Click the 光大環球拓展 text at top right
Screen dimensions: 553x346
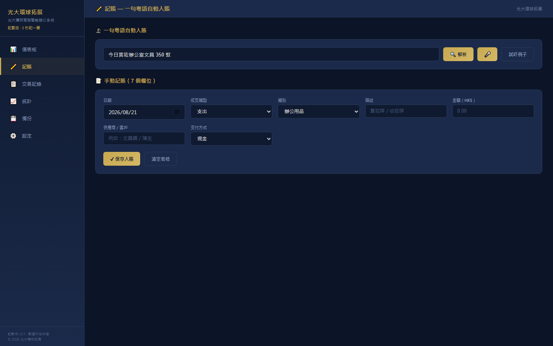click(529, 9)
